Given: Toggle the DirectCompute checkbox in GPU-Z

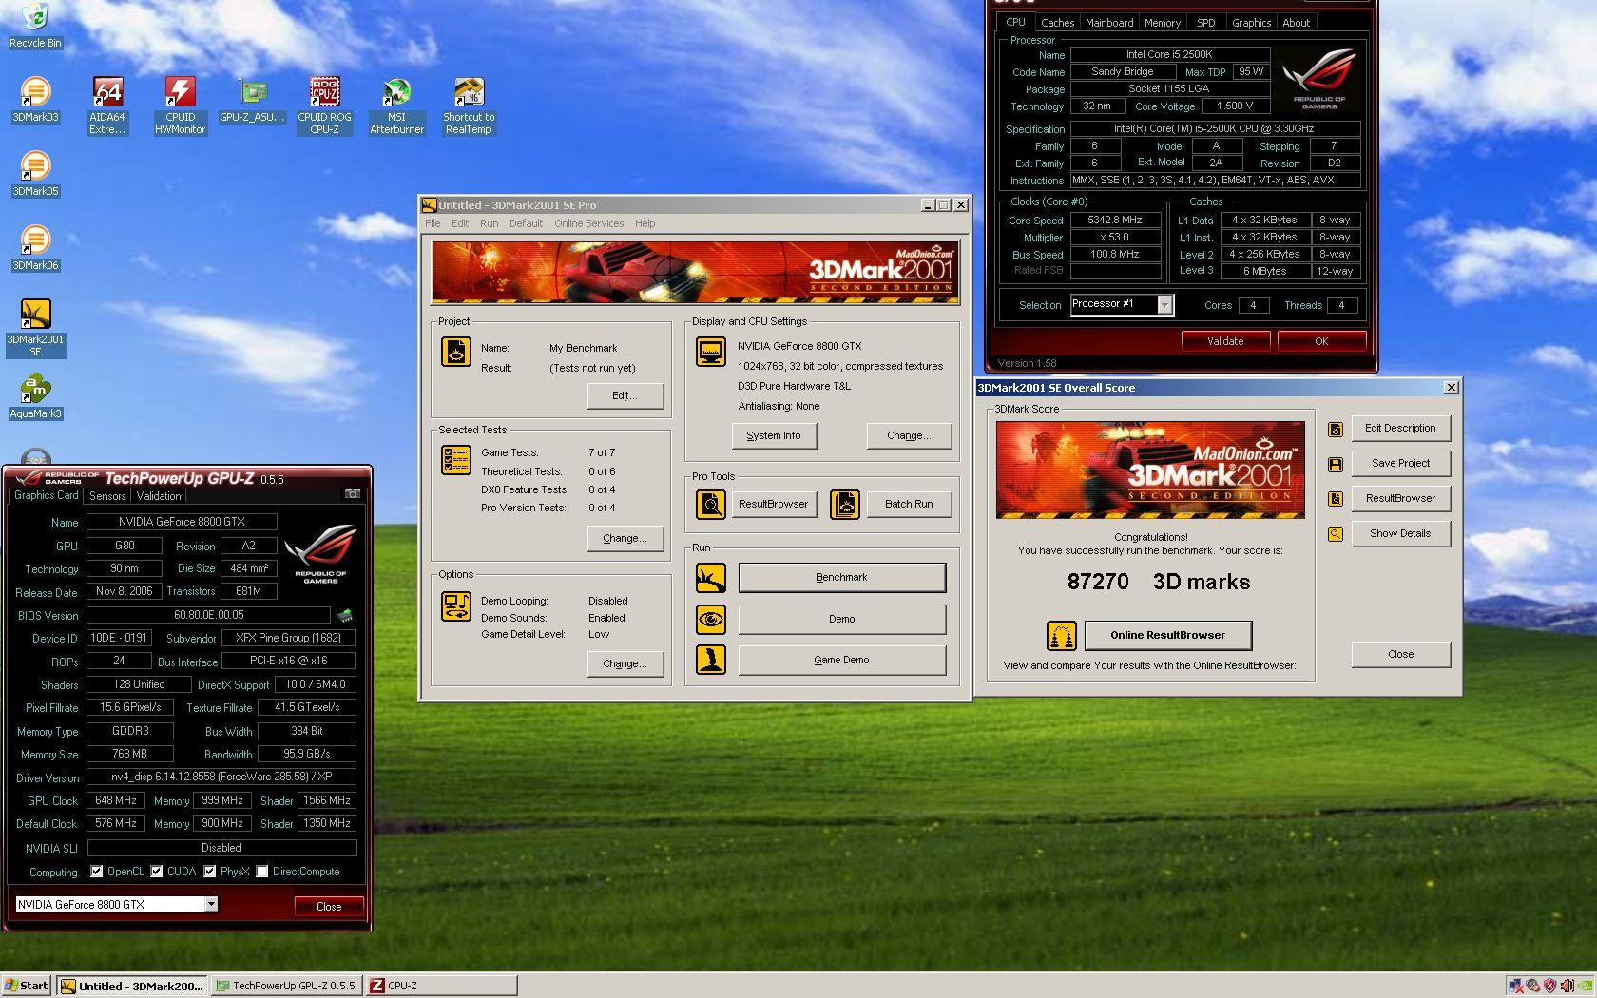Looking at the screenshot, I should pyautogui.click(x=262, y=872).
